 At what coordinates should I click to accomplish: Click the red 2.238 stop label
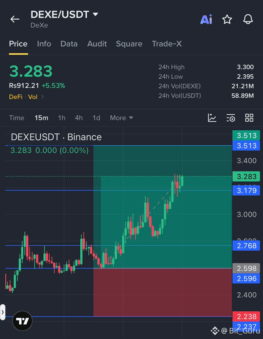pos(246,316)
